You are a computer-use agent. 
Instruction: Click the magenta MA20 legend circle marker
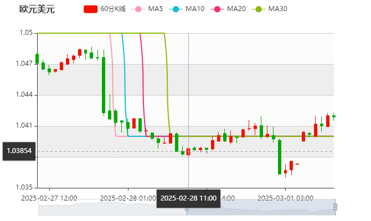(217, 9)
